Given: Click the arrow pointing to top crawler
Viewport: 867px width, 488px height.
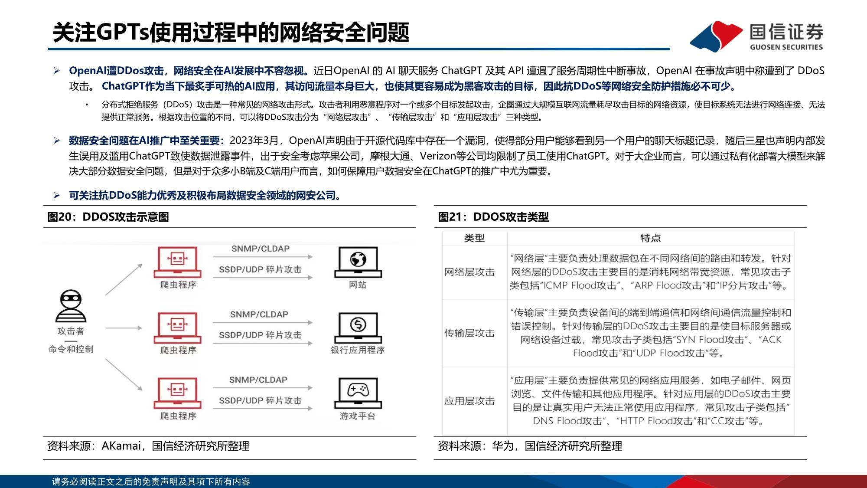Looking at the screenshot, I should click(x=124, y=279).
